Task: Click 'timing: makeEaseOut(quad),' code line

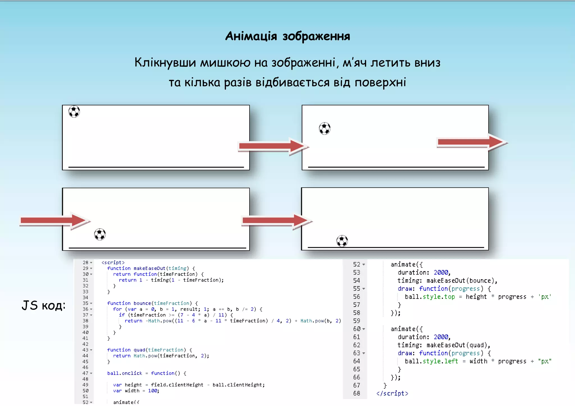Action: point(444,345)
